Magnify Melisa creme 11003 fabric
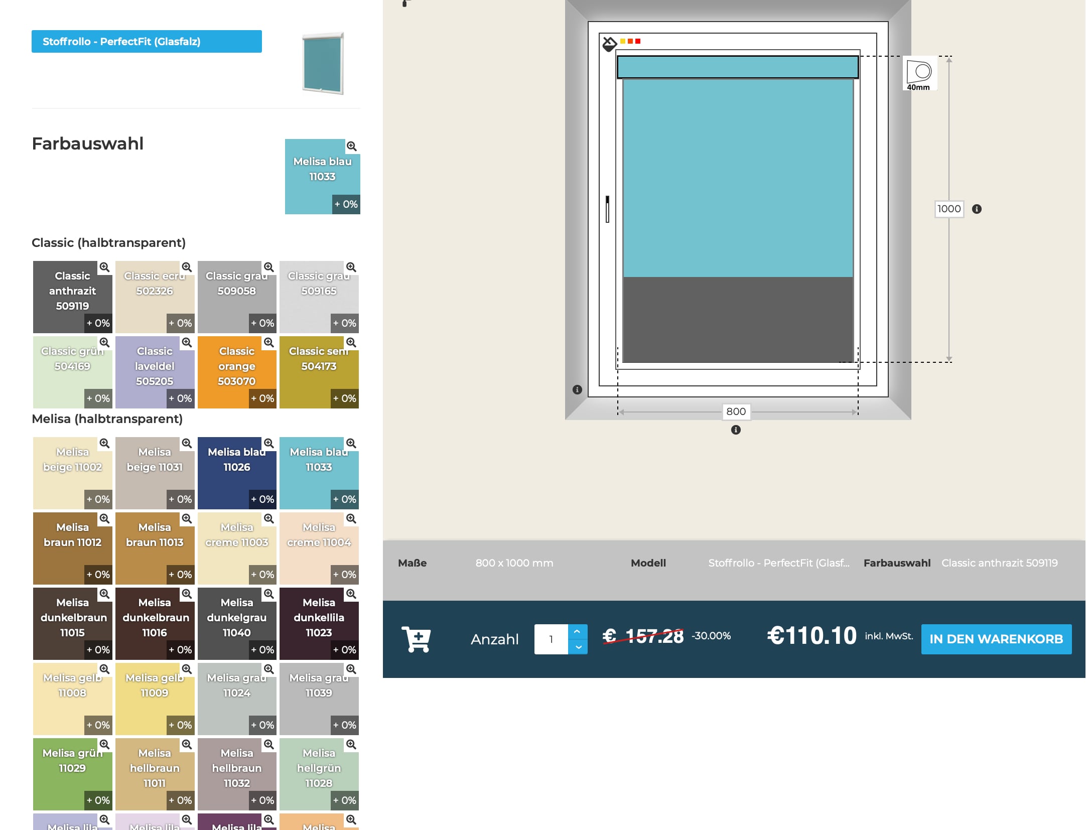The width and height of the screenshot is (1087, 830). tap(269, 518)
